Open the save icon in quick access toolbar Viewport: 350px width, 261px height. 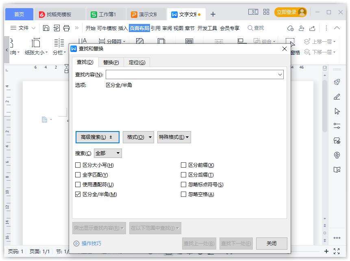pos(46,28)
